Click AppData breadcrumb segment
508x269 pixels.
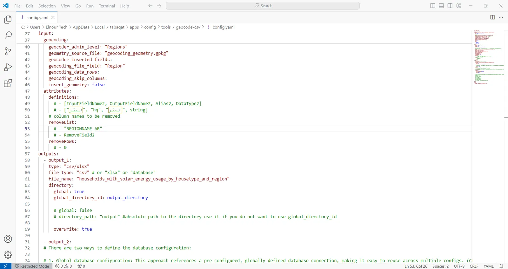point(81,27)
